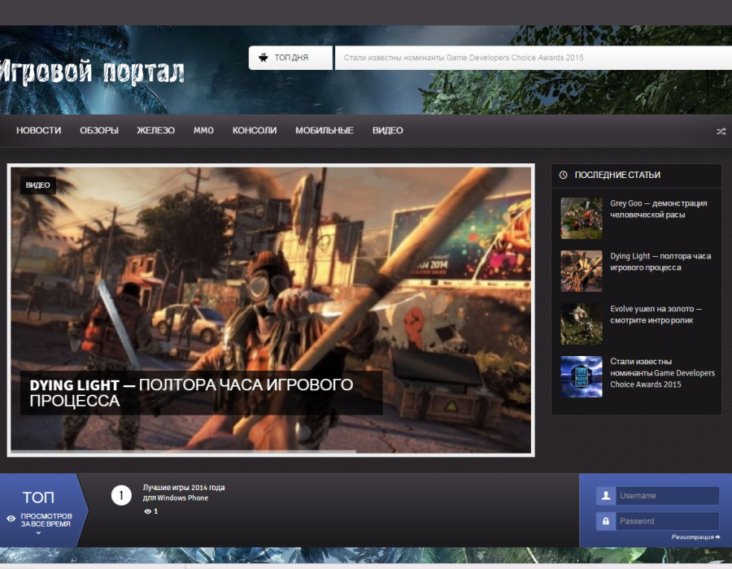Viewport: 732px width, 569px height.
Task: Click the ВИДЕО tag on featured slide
Action: click(x=37, y=185)
